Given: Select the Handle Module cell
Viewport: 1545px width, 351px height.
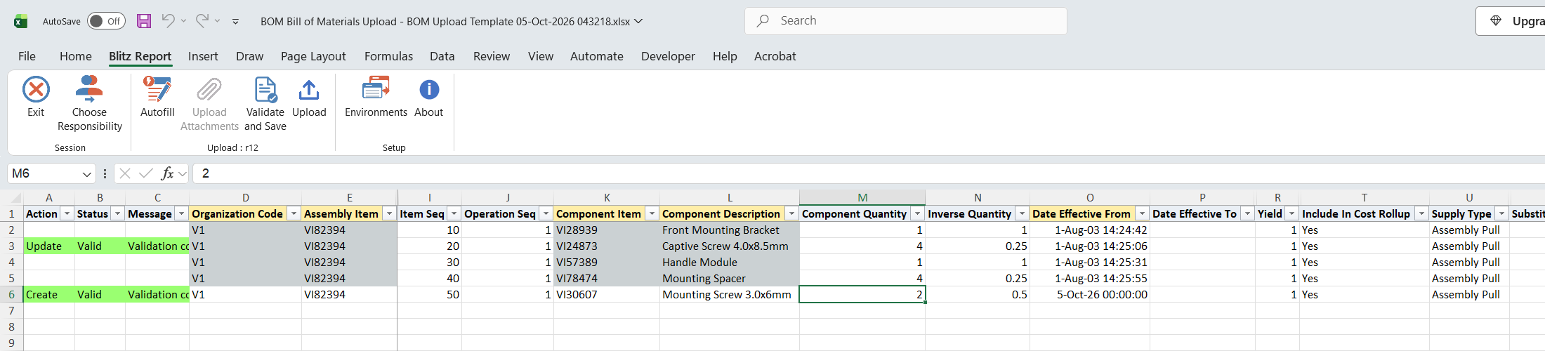Looking at the screenshot, I should coord(730,263).
